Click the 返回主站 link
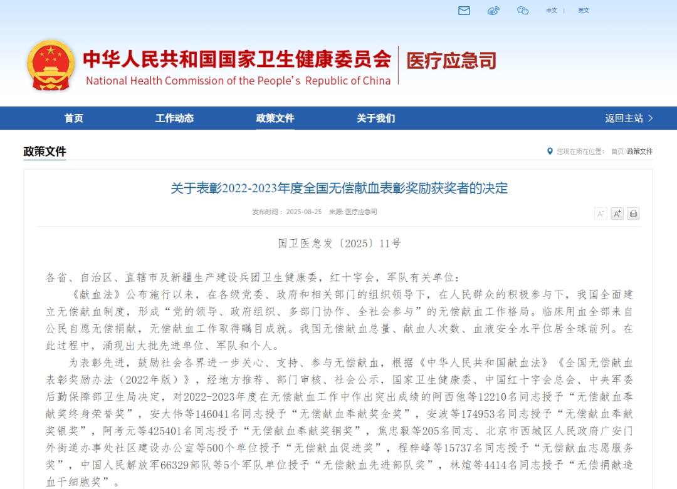 point(624,118)
